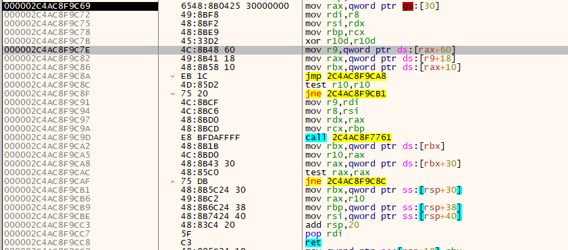Click bytes 49:8BC2
This screenshot has width=568, height=250.
[200, 199]
